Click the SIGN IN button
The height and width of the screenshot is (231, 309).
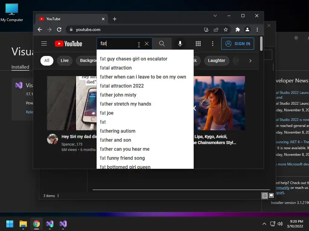tap(237, 44)
